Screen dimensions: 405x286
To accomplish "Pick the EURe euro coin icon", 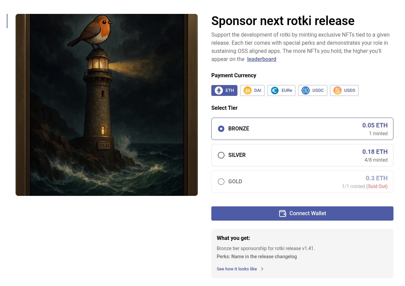I will tap(274, 90).
